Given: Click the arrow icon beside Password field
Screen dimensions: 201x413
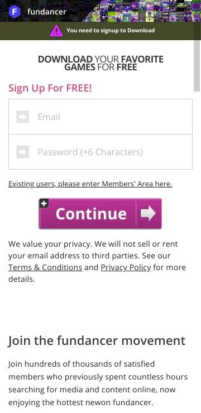Looking at the screenshot, I should [x=23, y=152].
